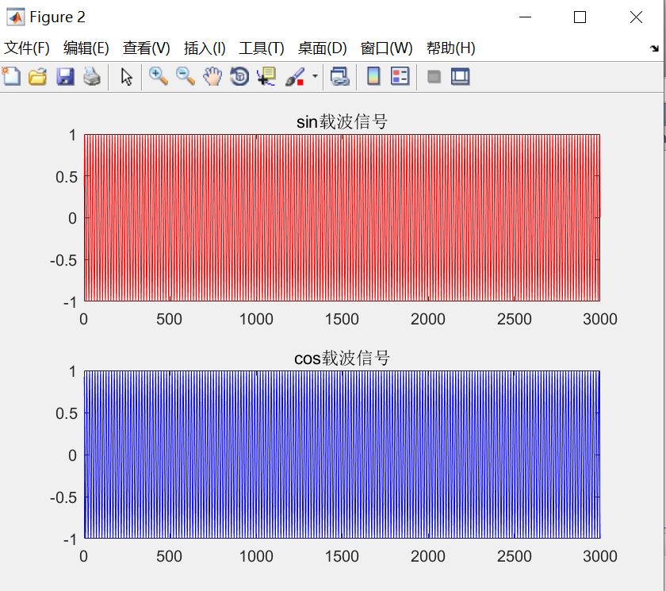The image size is (666, 591).
Task: Activate the Brush/Select Data tool
Action: click(x=294, y=76)
